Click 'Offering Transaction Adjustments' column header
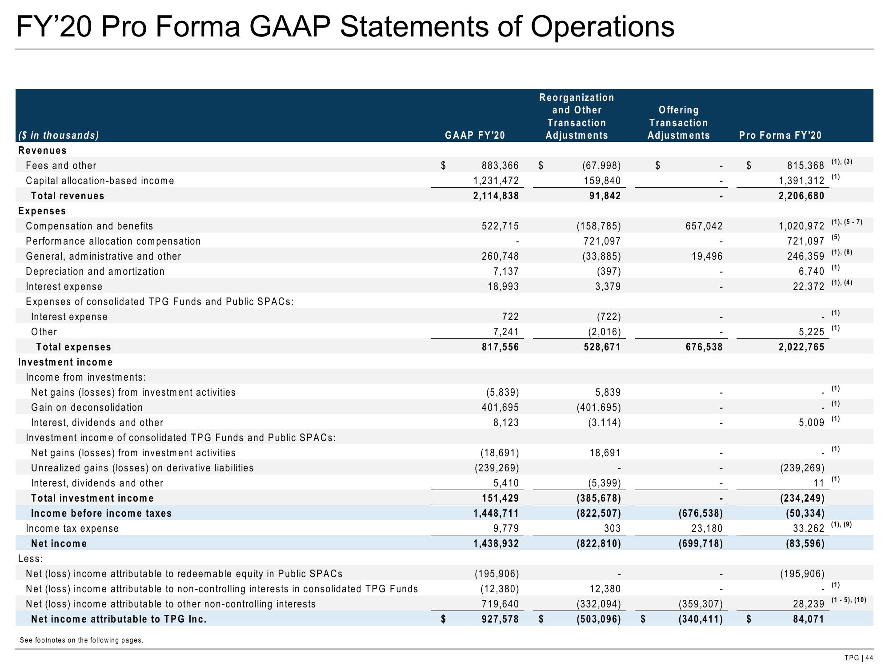The width and height of the screenshot is (889, 667). pos(678,122)
